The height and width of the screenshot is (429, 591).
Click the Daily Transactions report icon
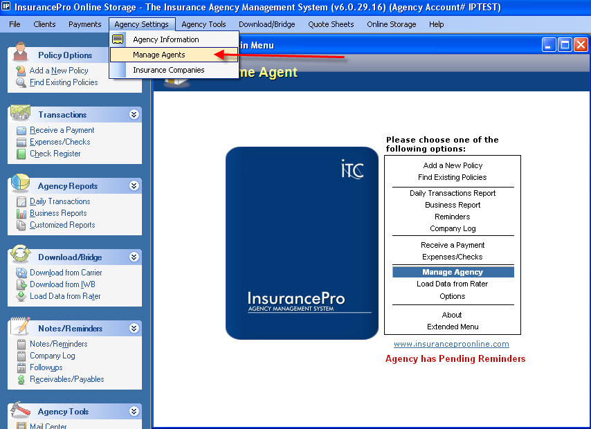point(21,201)
